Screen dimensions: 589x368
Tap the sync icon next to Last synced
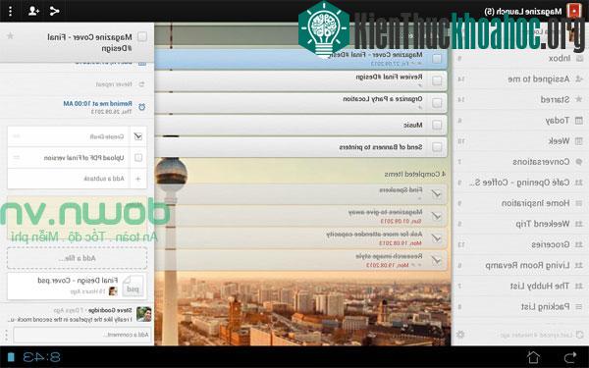pyautogui.click(x=579, y=335)
